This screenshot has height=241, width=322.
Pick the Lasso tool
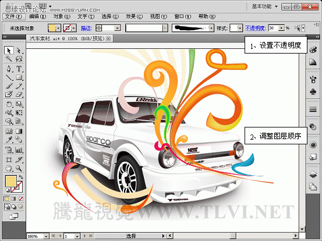(x=19, y=59)
